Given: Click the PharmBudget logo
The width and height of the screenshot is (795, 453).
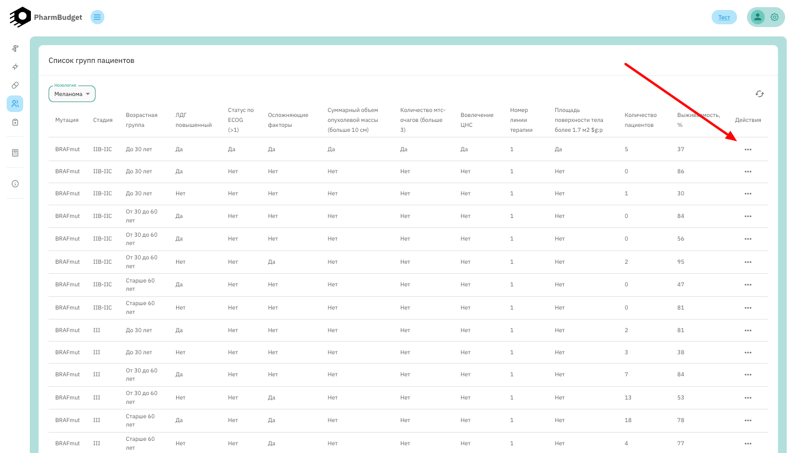Looking at the screenshot, I should click(x=20, y=17).
